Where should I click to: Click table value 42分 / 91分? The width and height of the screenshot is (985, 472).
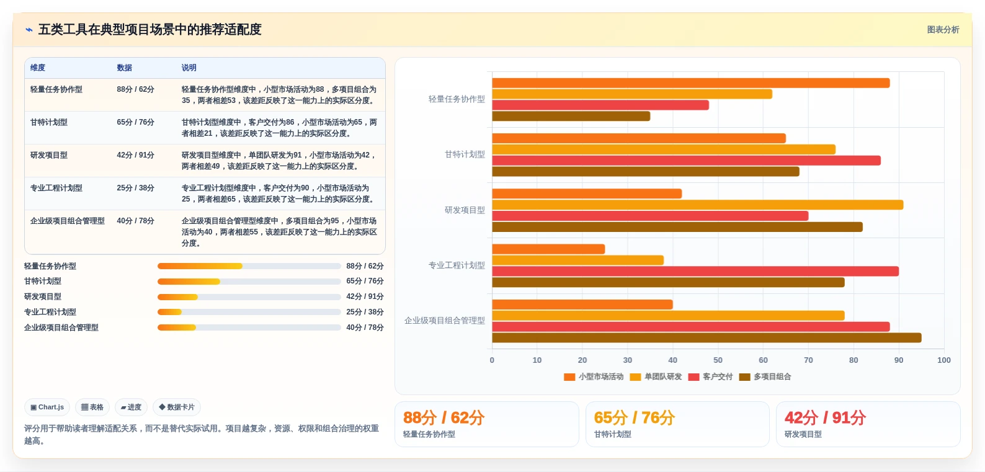tap(136, 155)
